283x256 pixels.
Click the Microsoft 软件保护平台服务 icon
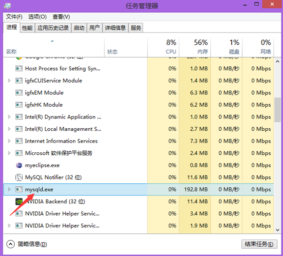[19, 153]
